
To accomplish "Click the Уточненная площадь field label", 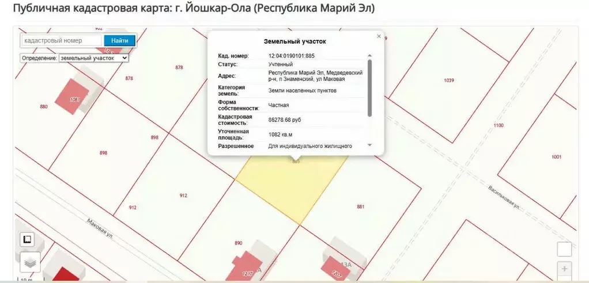I will coord(233,135).
